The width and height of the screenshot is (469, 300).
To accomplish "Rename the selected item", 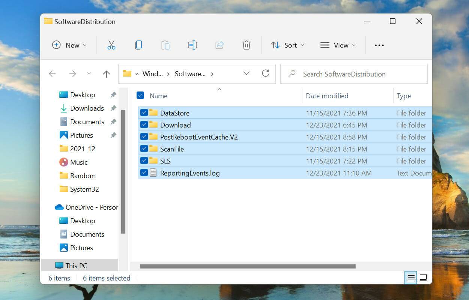I will 192,45.
